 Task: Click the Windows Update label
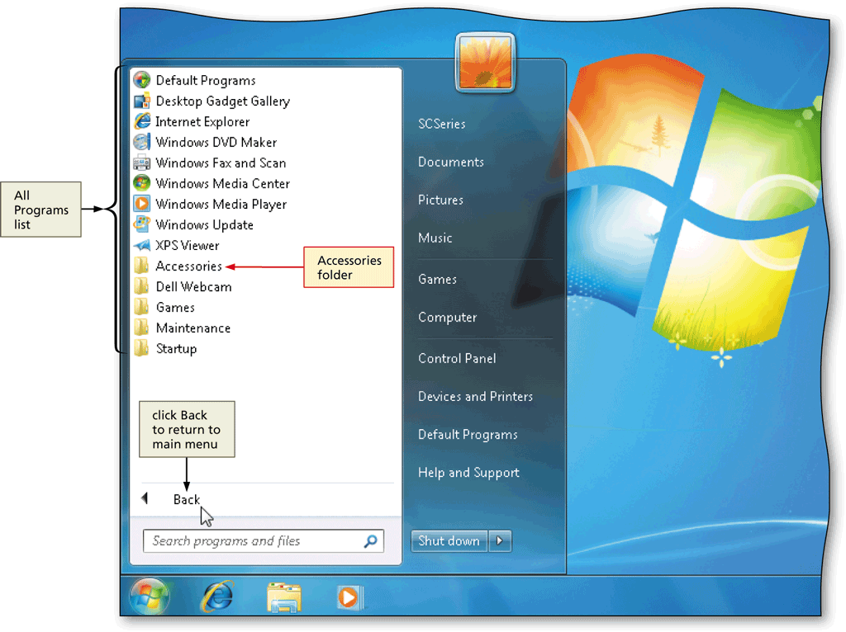(x=205, y=225)
